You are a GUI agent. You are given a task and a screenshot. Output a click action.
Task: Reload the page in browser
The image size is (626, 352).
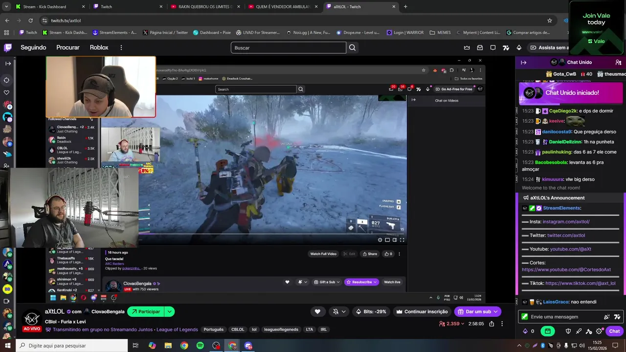click(x=30, y=21)
